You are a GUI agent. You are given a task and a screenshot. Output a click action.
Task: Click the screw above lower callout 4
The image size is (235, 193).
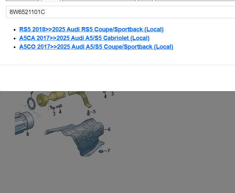pyautogui.click(x=59, y=106)
